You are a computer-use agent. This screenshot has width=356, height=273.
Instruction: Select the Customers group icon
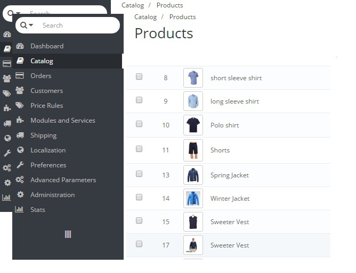coord(20,91)
